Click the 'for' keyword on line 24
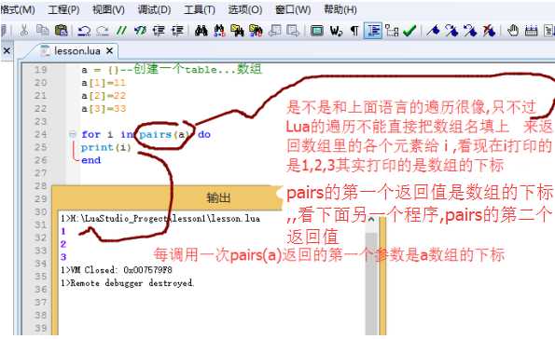Screen dimensions: 555x339 tap(91, 134)
